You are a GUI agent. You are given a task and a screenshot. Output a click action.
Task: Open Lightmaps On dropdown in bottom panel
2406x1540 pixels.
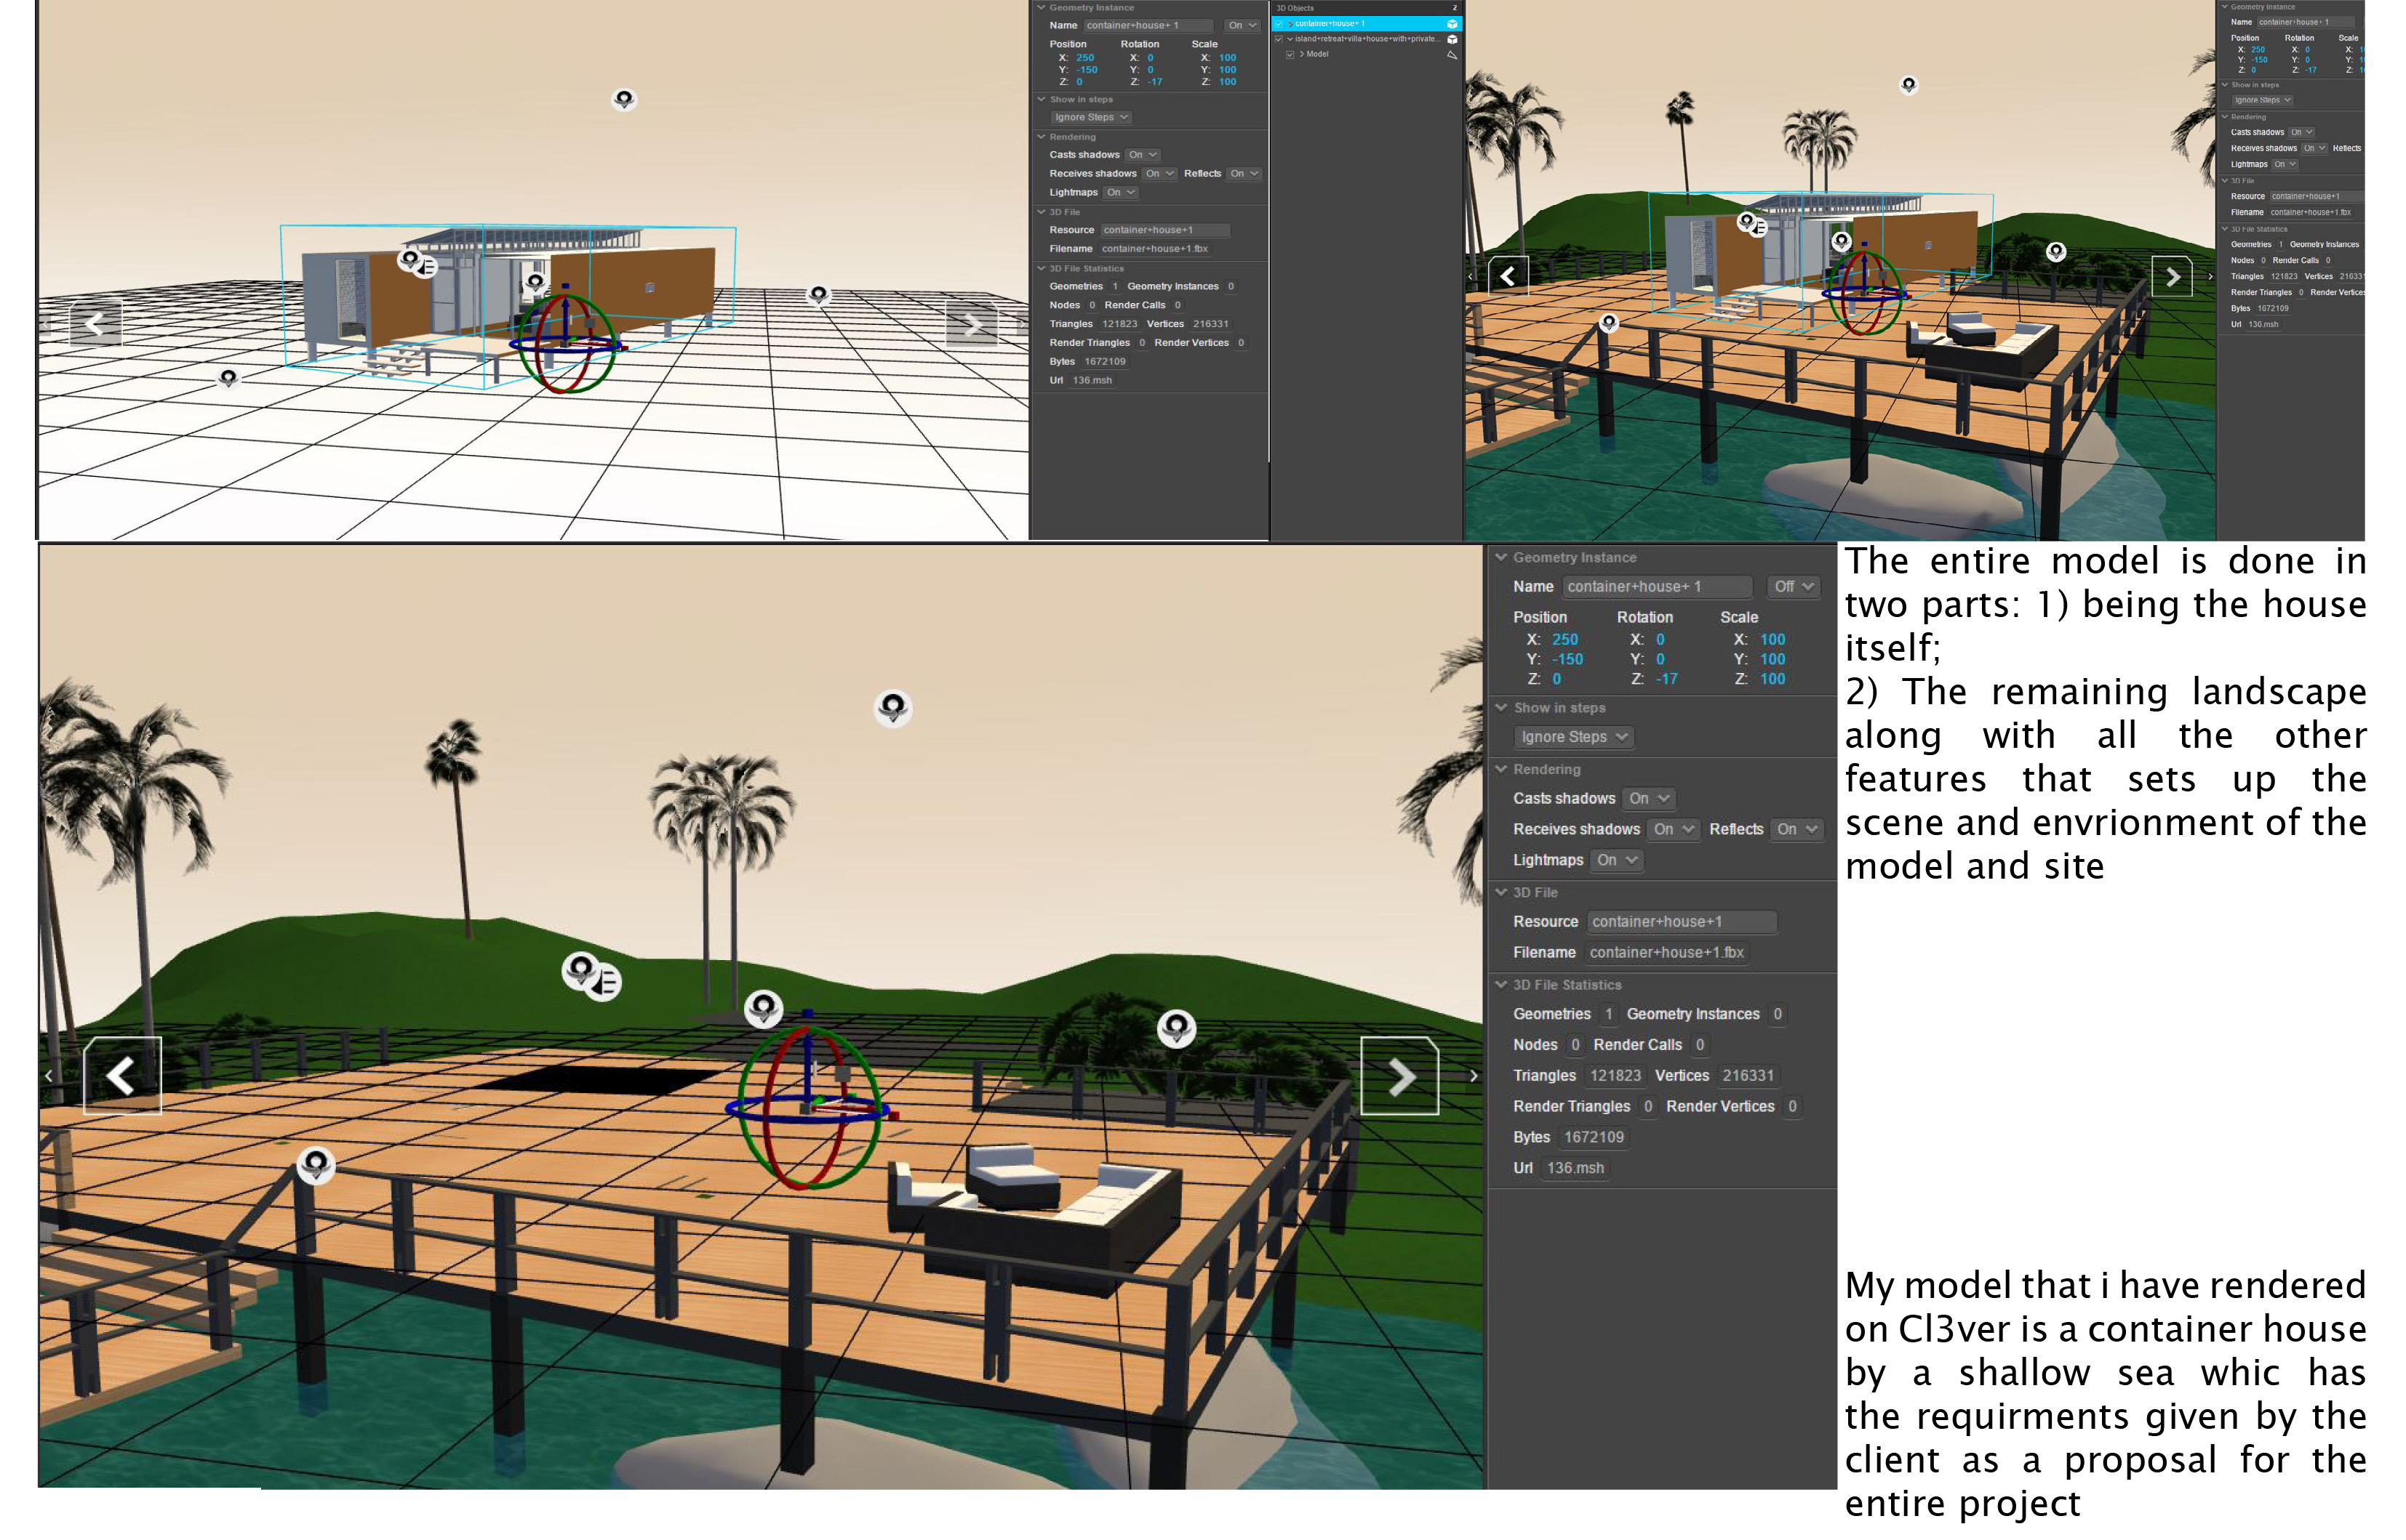coord(1616,860)
